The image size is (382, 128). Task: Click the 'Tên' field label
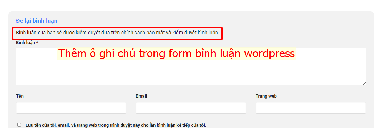tap(20, 96)
